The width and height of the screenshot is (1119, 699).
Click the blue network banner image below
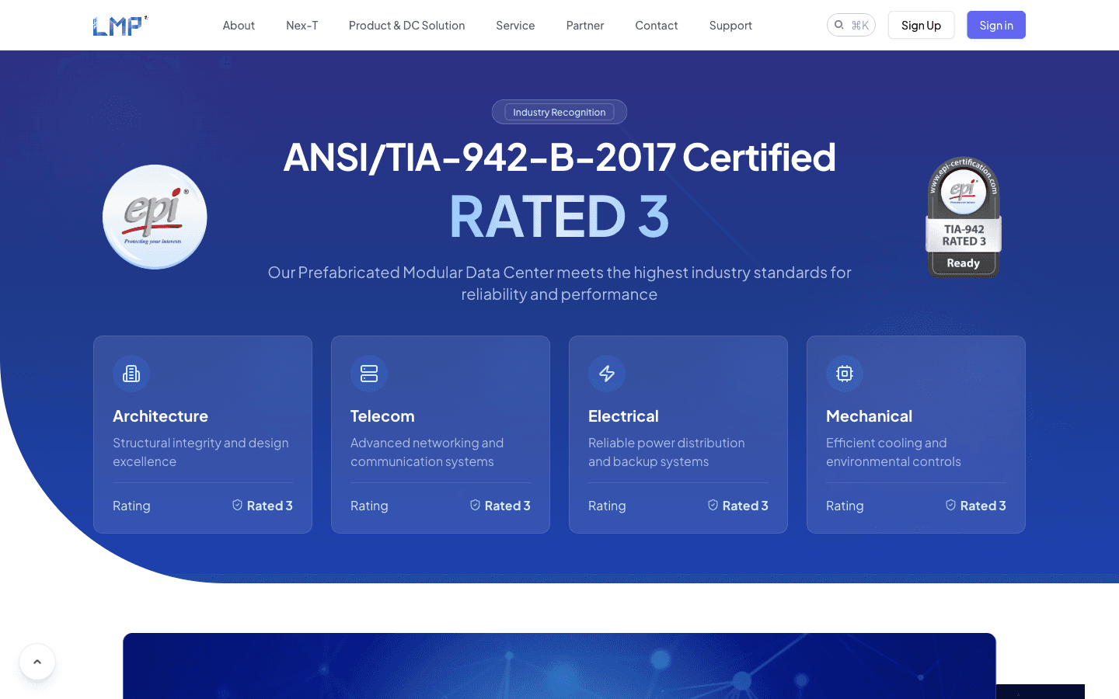point(559,666)
